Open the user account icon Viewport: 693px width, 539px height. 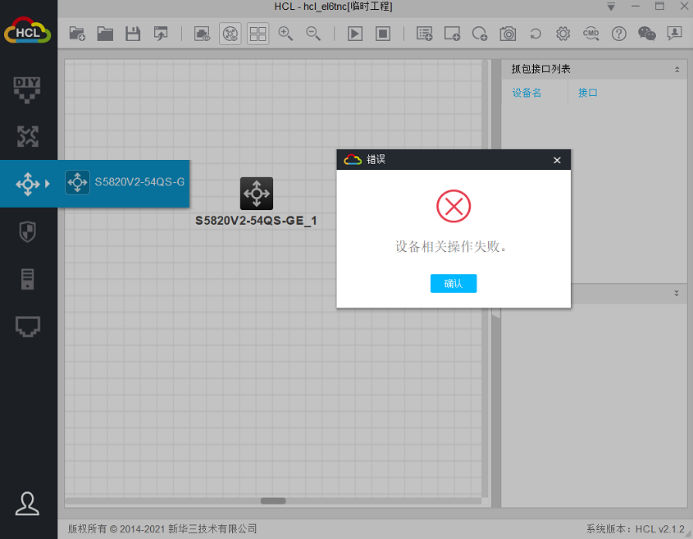pyautogui.click(x=27, y=504)
